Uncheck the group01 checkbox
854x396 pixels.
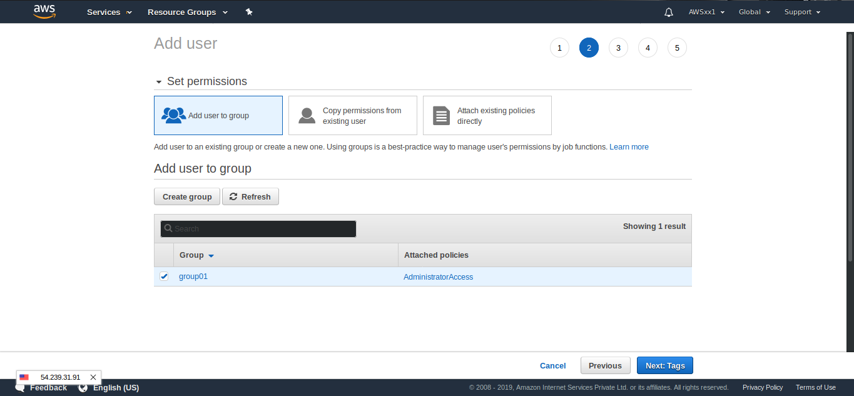click(x=164, y=277)
